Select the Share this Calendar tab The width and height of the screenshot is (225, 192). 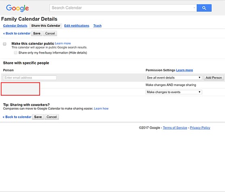[46, 26]
